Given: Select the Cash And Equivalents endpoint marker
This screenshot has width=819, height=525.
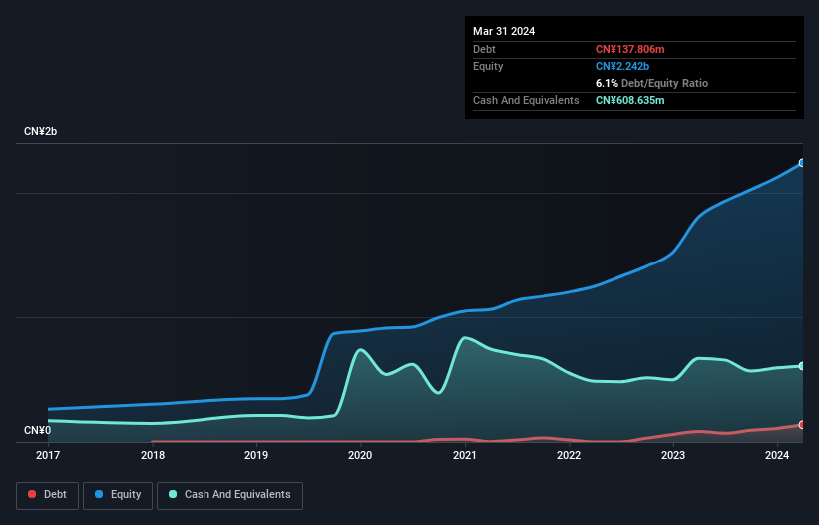Looking at the screenshot, I should [x=802, y=366].
